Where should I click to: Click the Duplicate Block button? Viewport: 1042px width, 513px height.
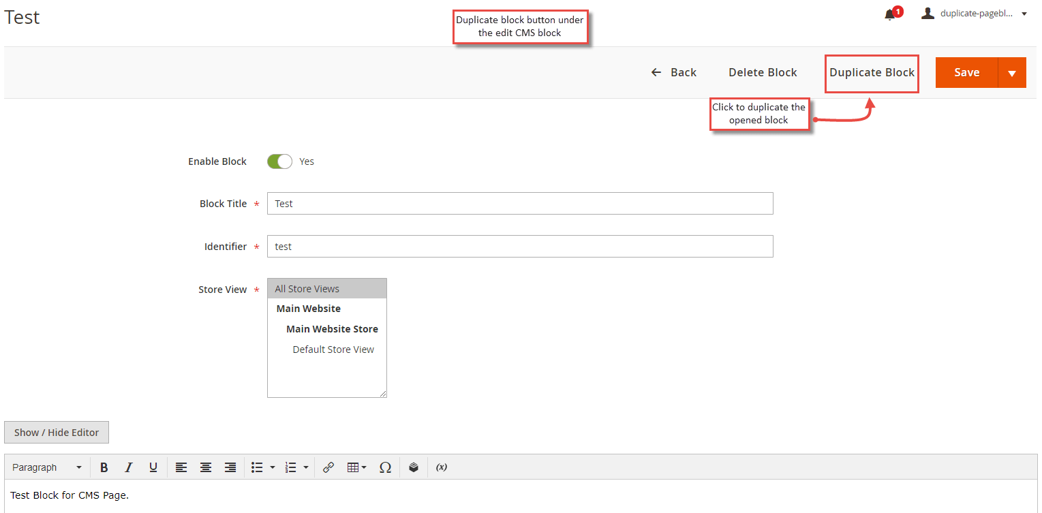pos(872,73)
